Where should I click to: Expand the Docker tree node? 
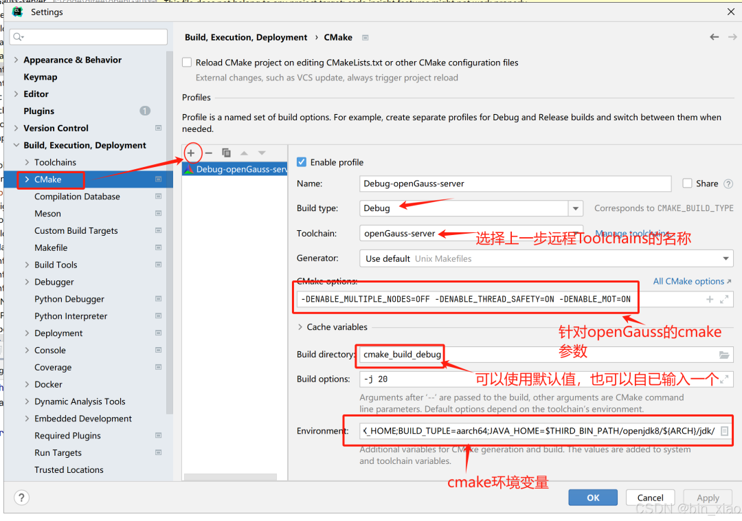pos(27,384)
